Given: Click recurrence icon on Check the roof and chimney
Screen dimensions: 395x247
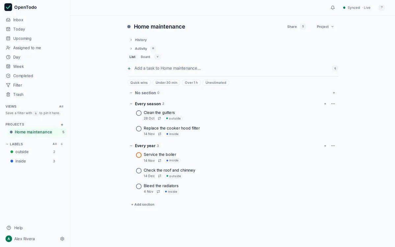Looking at the screenshot, I should [x=160, y=176].
